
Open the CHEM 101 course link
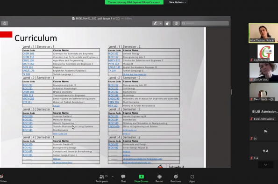[29, 53]
